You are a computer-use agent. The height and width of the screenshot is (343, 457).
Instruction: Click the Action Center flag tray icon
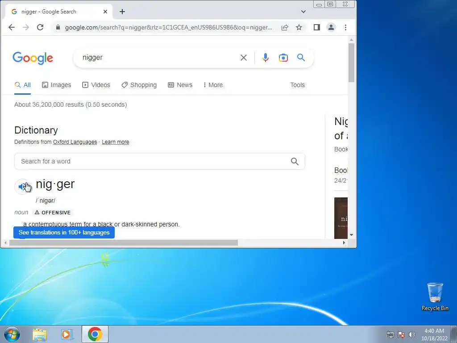click(x=401, y=335)
